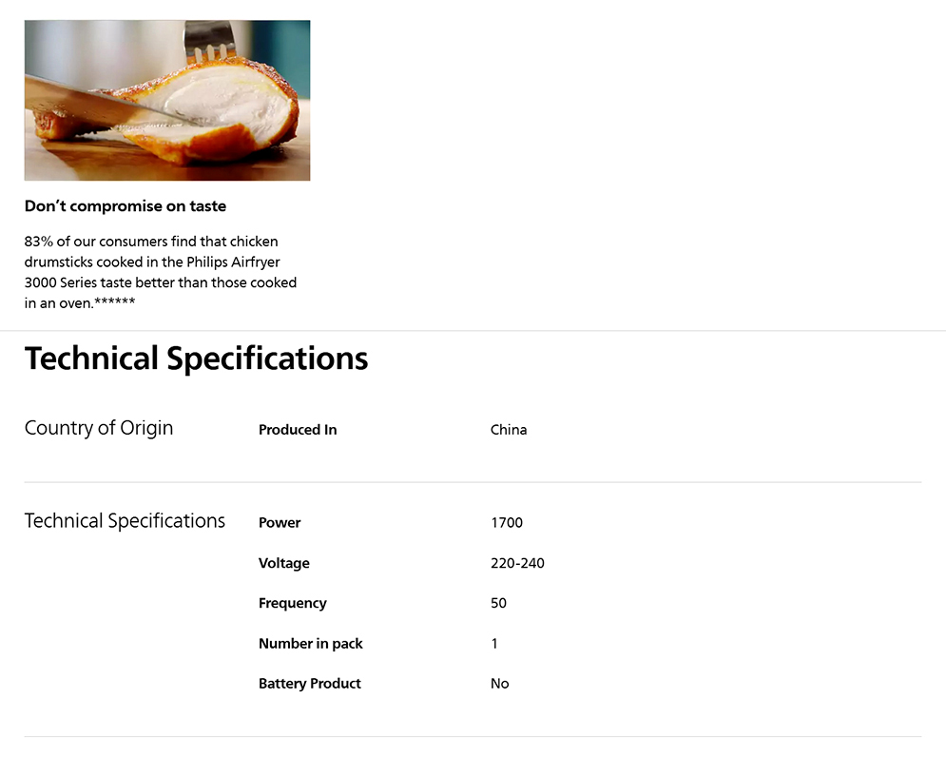
Task: Click the 'Battery Product' spec label
Action: 310,684
